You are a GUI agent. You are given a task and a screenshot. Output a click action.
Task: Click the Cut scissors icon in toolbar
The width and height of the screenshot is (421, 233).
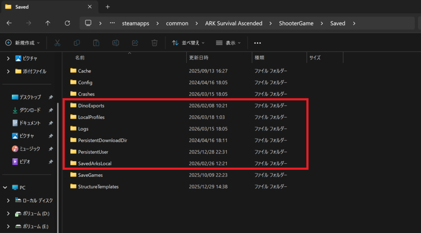tap(58, 43)
